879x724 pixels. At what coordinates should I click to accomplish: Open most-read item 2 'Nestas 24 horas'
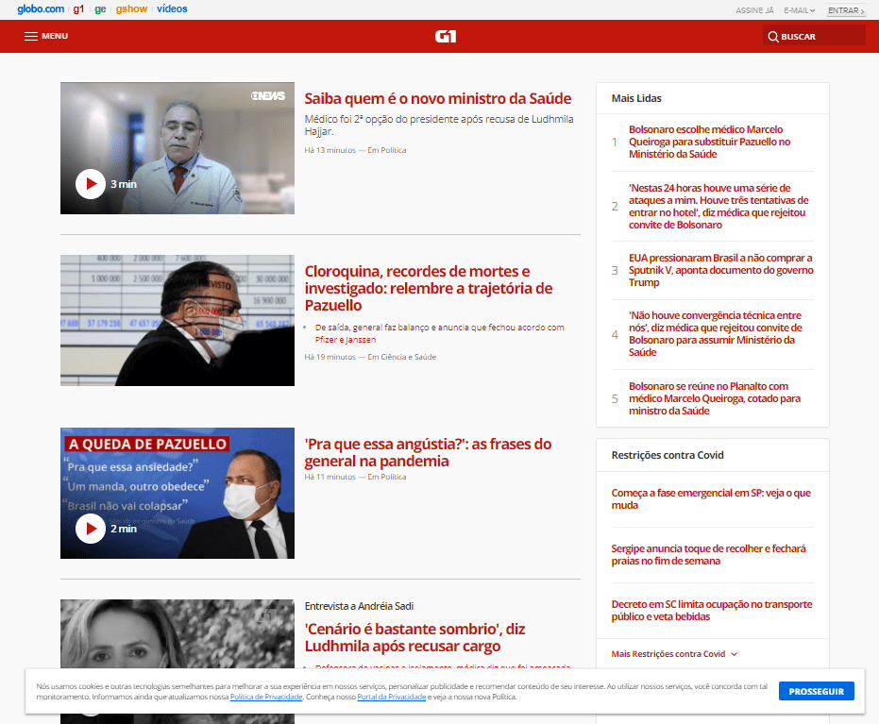[x=718, y=206]
